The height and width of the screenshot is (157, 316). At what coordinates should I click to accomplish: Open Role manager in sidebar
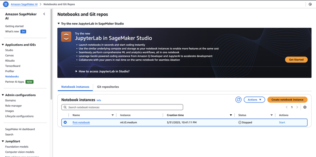(13, 106)
